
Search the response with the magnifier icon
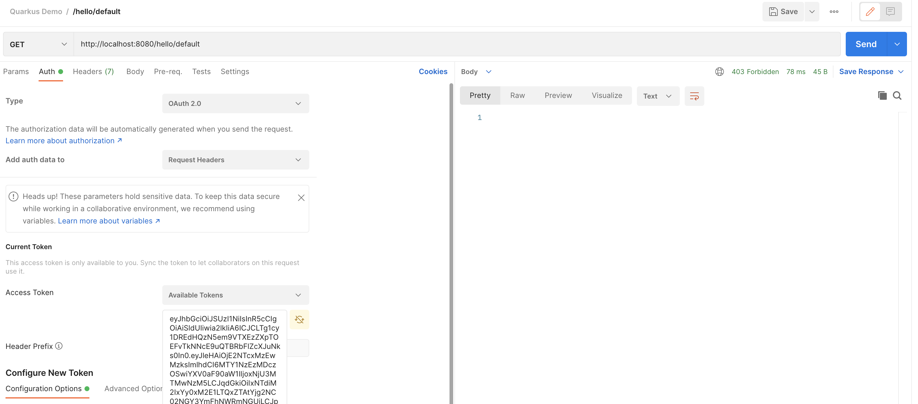tap(897, 95)
